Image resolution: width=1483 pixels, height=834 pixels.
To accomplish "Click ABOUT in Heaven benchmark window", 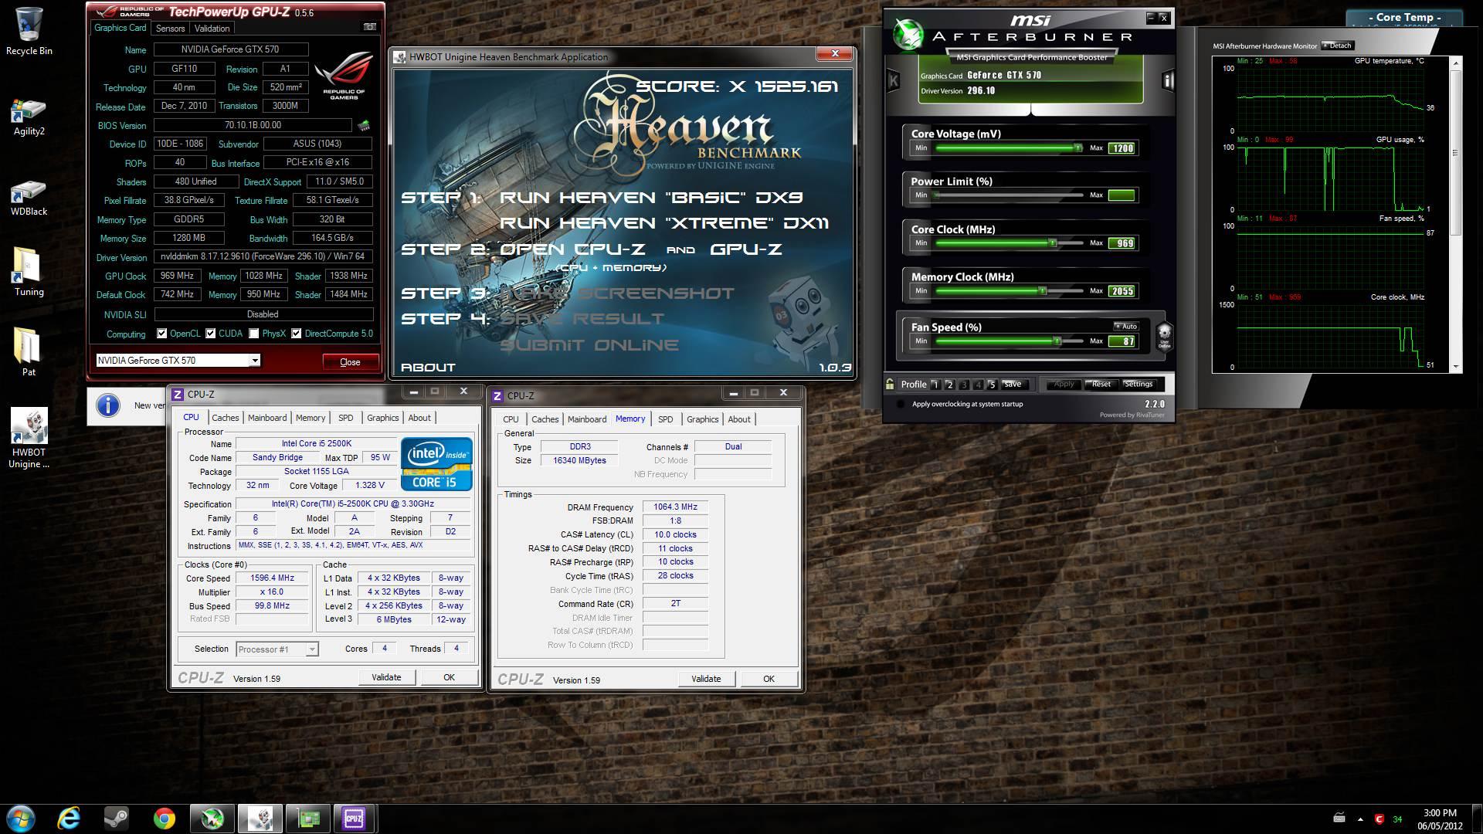I will 428,368.
